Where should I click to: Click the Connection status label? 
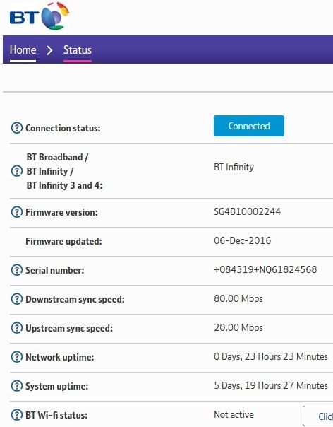(63, 128)
